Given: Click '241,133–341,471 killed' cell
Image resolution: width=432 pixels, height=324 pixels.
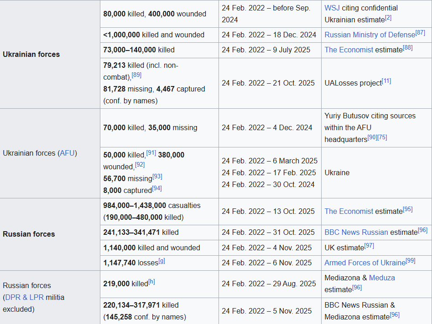Looking at the screenshot, I should [160, 233].
